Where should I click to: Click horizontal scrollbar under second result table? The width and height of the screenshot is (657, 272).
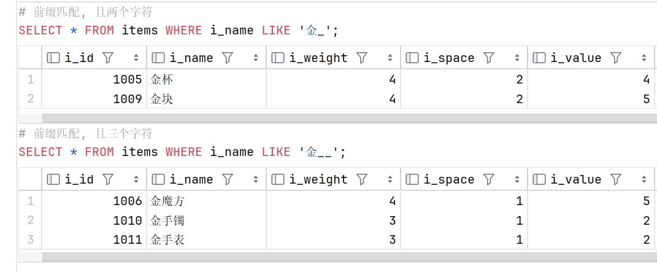pos(350,257)
